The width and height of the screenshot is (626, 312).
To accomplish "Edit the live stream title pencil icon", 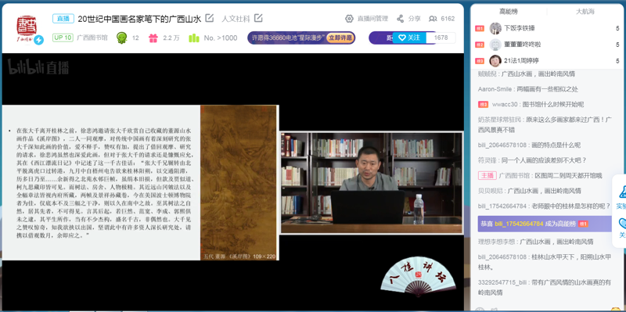I will click(x=209, y=18).
